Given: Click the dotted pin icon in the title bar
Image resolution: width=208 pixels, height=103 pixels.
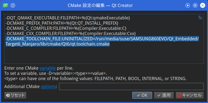Looking at the screenshot, I should pos(13,5).
